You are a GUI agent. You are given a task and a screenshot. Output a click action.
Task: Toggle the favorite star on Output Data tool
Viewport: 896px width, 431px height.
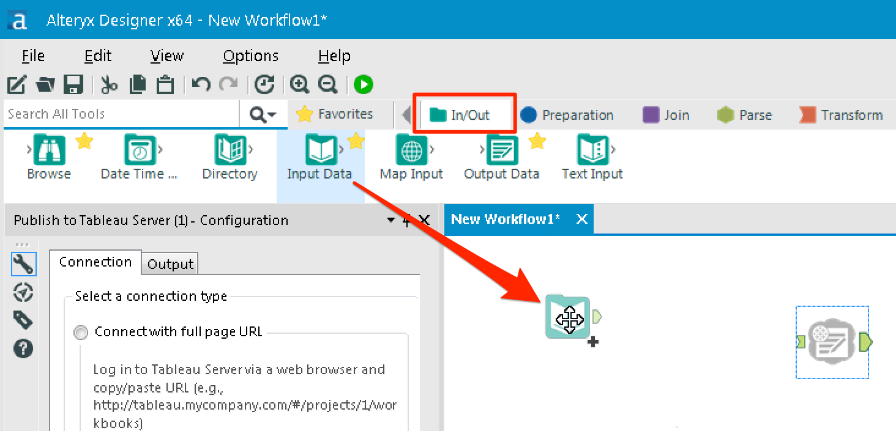coord(537,141)
